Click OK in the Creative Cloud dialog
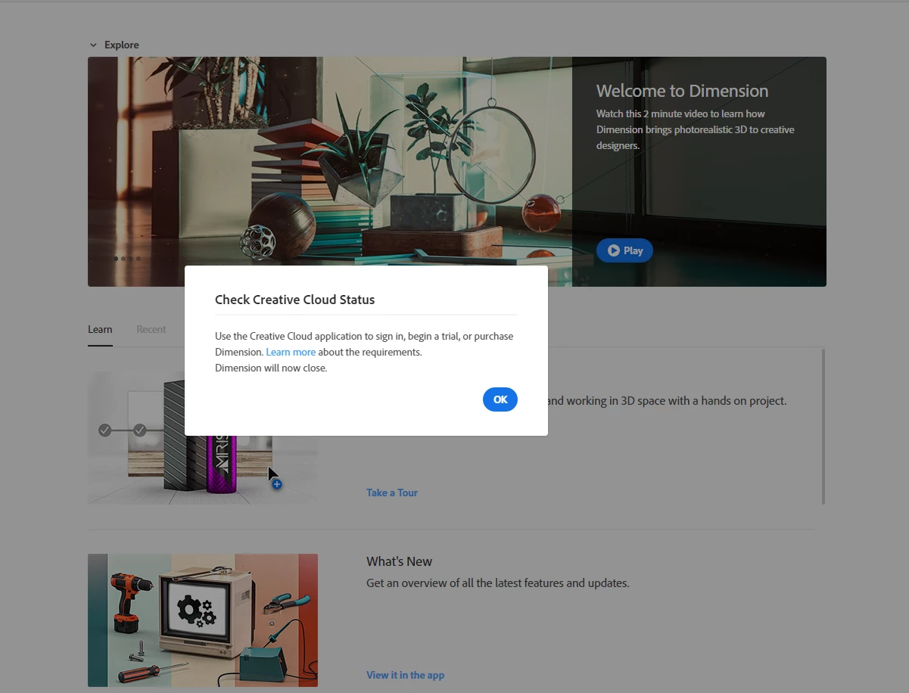The image size is (909, 693). pos(500,399)
